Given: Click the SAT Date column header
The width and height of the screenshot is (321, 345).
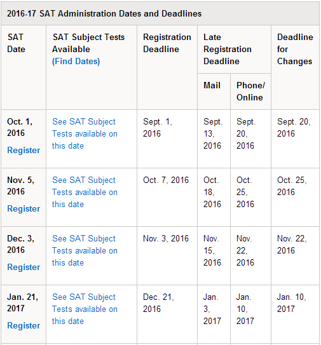Looking at the screenshot, I should click(16, 43).
